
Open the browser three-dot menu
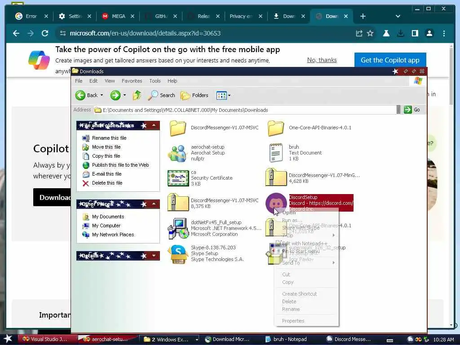[x=444, y=33]
